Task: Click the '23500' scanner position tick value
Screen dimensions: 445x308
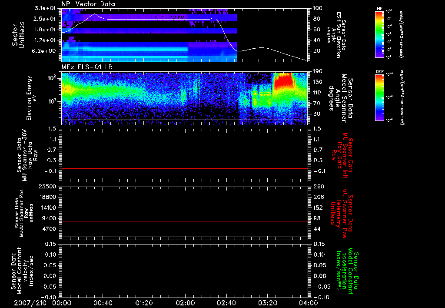Action: pos(46,187)
